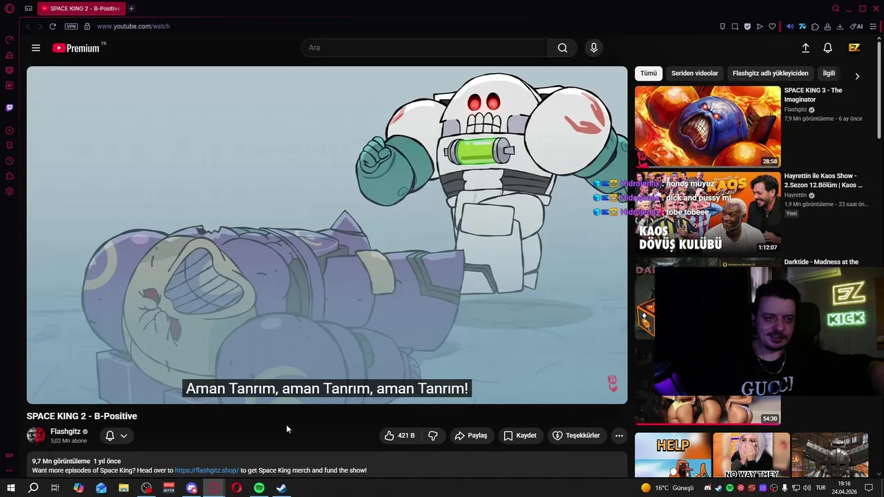The image size is (884, 497).
Task: Select the Tümü filter chip
Action: pos(648,73)
